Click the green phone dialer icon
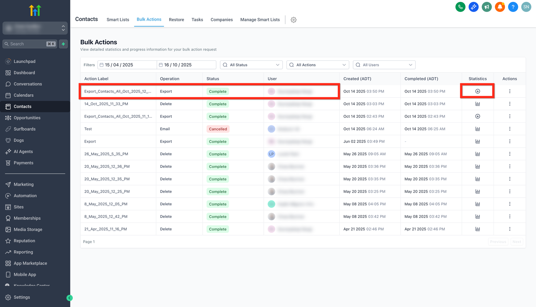Viewport: 536px width, 307px height. [460, 7]
